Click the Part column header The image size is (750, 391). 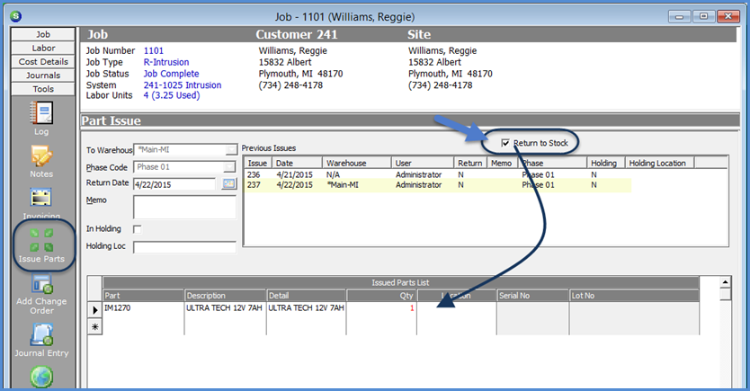coord(144,296)
